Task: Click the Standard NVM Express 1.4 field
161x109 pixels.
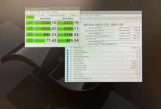Action: coord(117,42)
